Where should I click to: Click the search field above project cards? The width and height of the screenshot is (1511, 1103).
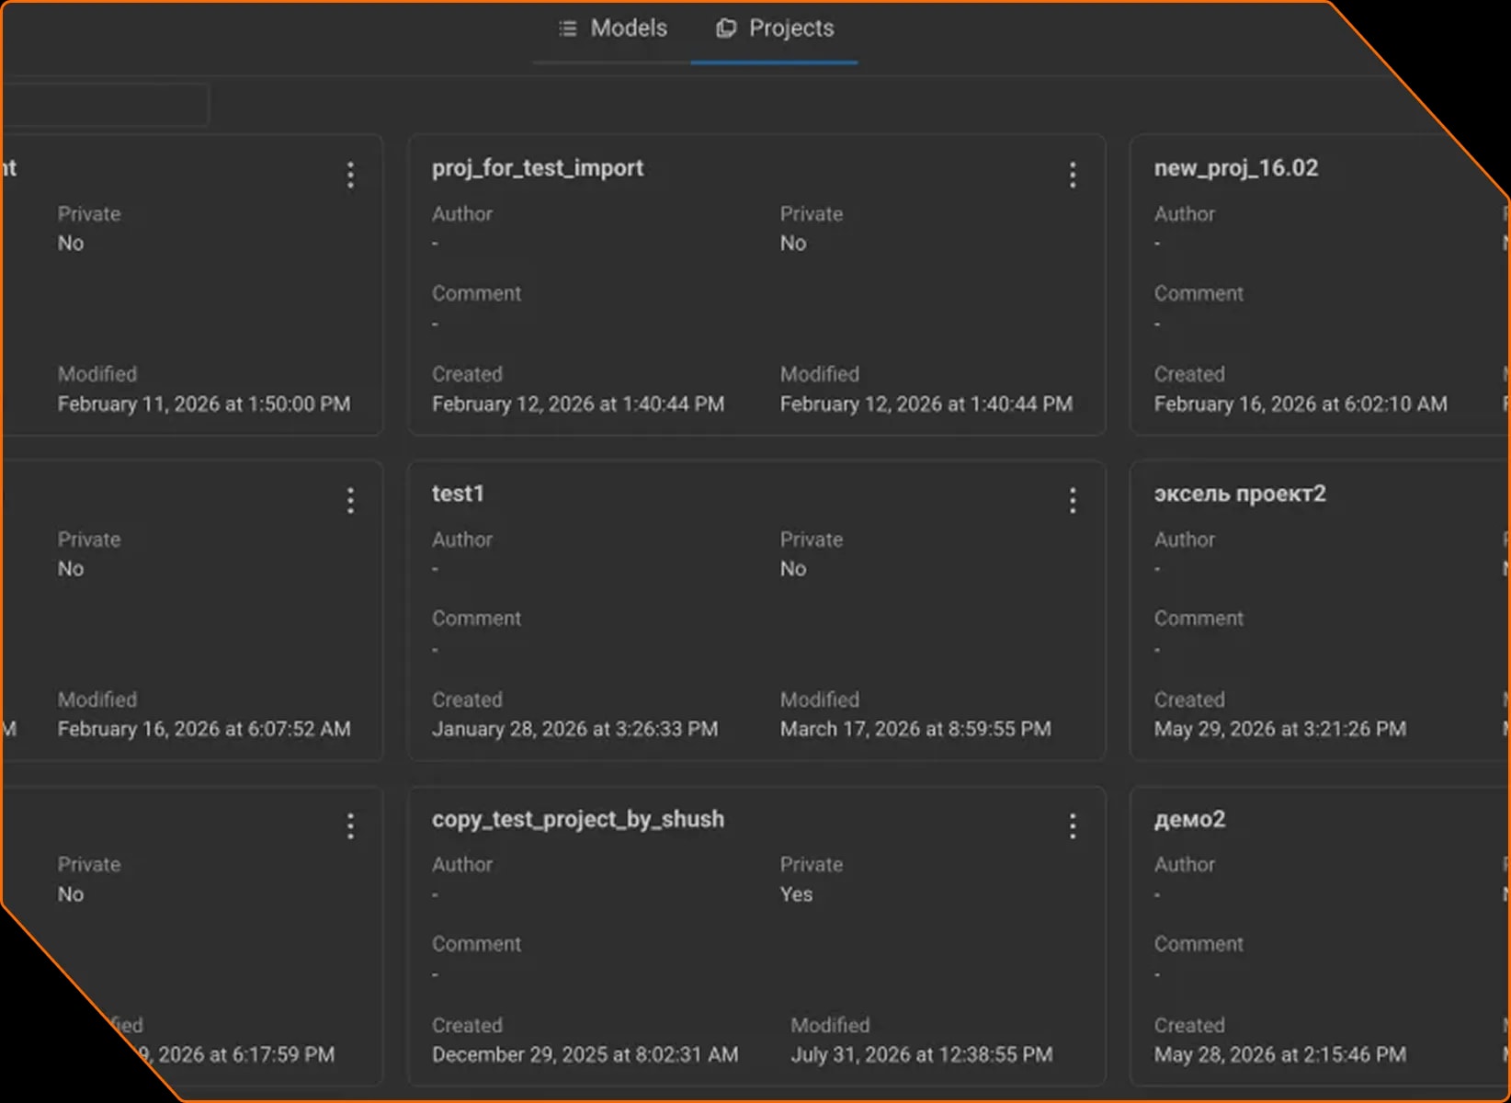pyautogui.click(x=105, y=104)
